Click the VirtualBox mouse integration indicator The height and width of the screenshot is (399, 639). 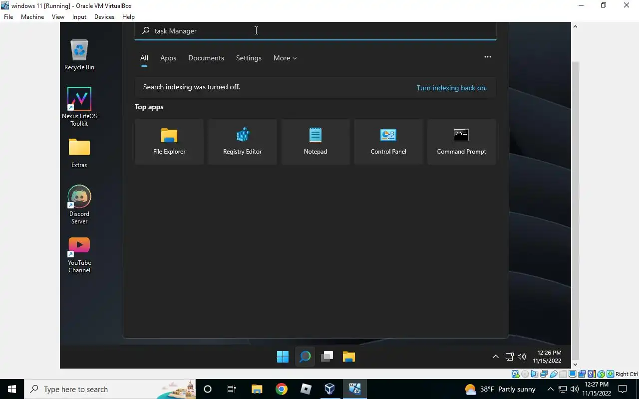601,374
